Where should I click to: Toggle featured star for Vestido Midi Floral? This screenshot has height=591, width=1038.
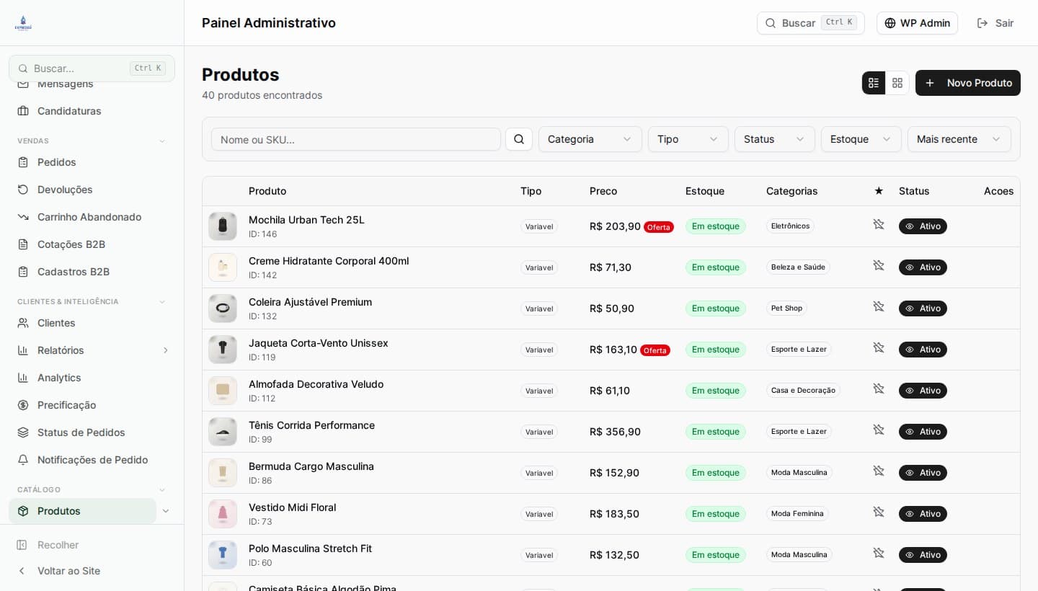(878, 512)
